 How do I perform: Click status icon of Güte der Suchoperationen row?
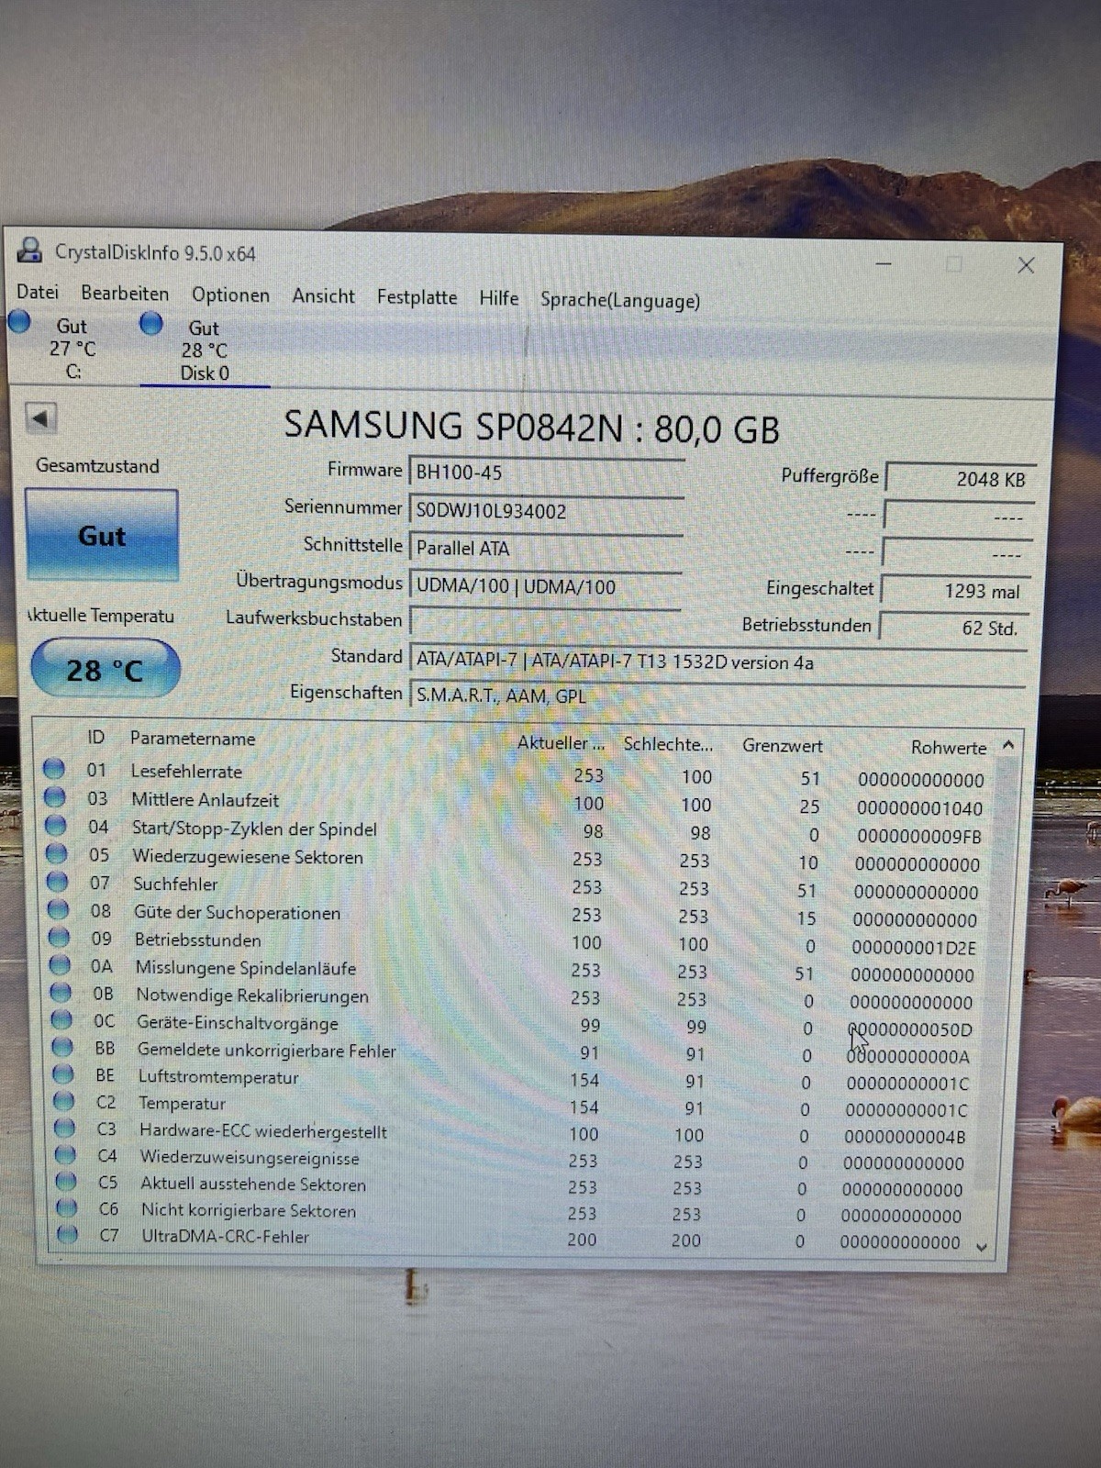point(59,909)
